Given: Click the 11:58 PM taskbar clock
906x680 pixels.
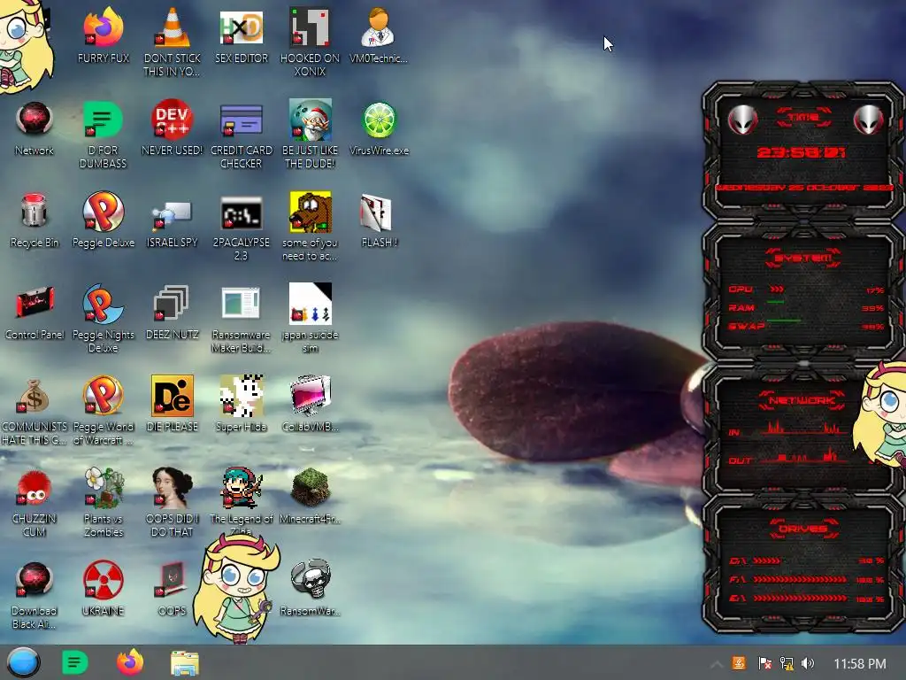Looking at the screenshot, I should pos(860,664).
